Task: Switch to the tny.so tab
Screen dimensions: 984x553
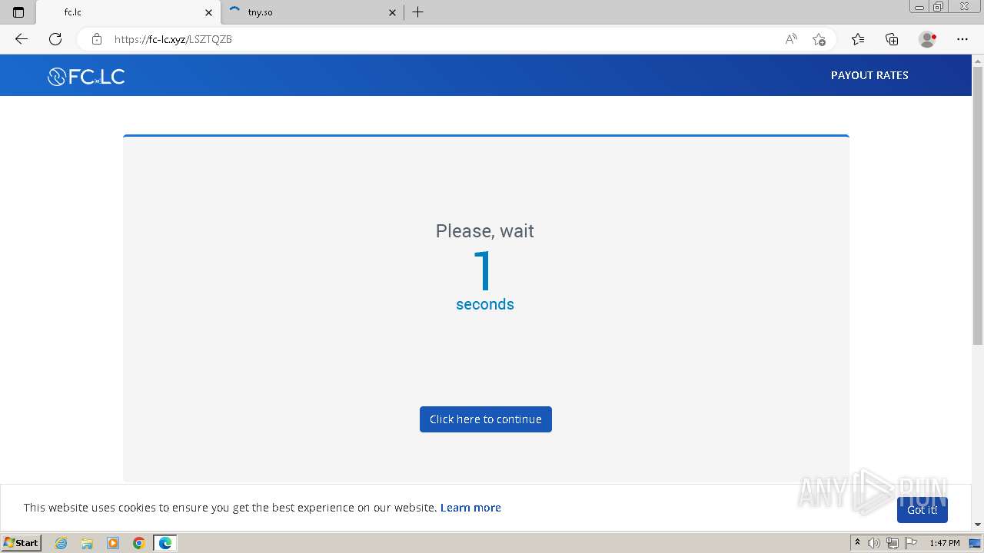Action: point(313,12)
